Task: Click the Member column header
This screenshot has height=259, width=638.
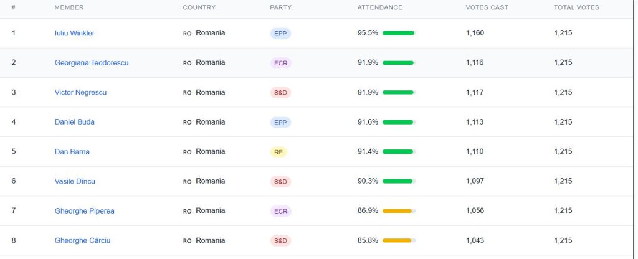Action: pyautogui.click(x=69, y=7)
